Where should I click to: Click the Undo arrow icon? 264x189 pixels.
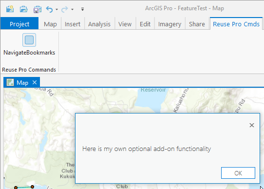click(50, 9)
